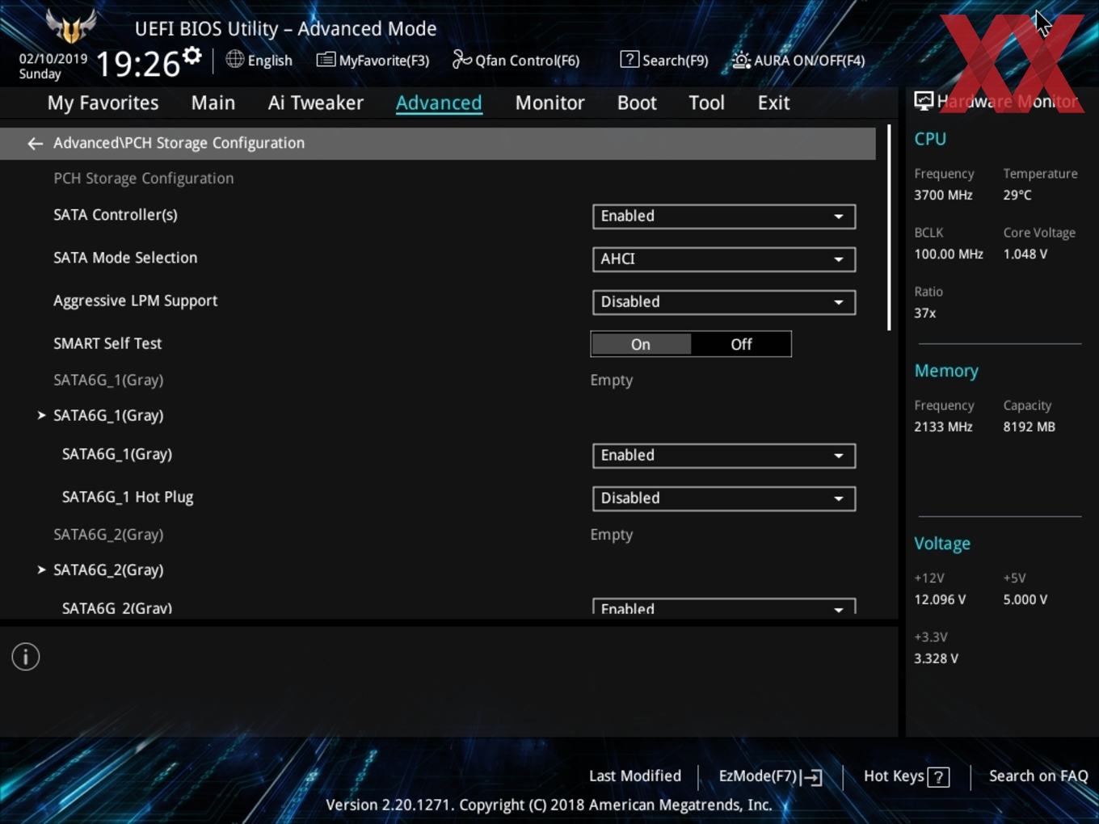This screenshot has width=1099, height=824.
Task: Click the CPU Temperature value 29°C
Action: pos(1017,195)
